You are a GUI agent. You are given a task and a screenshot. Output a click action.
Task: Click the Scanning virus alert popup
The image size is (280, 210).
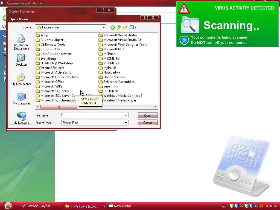[x=227, y=24]
